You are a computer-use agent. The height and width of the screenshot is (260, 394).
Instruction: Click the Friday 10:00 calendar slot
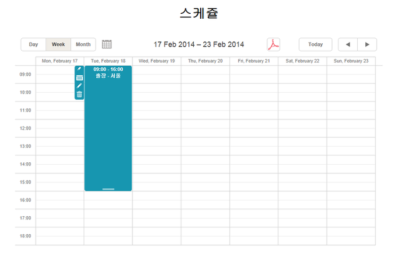click(x=254, y=92)
